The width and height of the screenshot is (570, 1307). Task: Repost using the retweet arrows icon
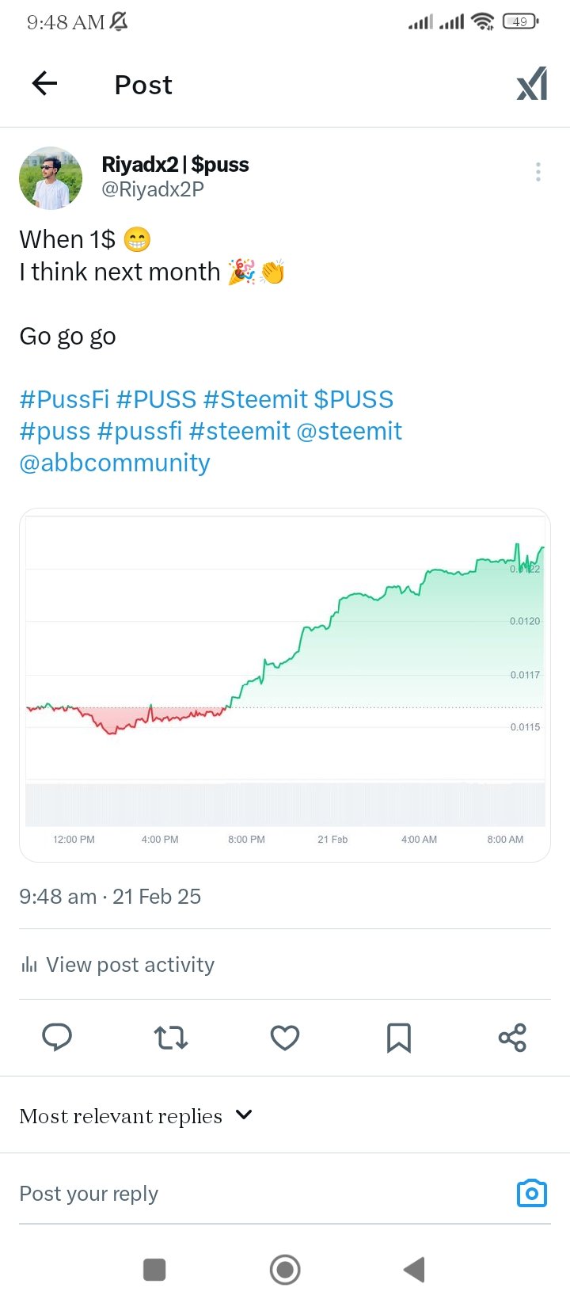(x=171, y=1037)
